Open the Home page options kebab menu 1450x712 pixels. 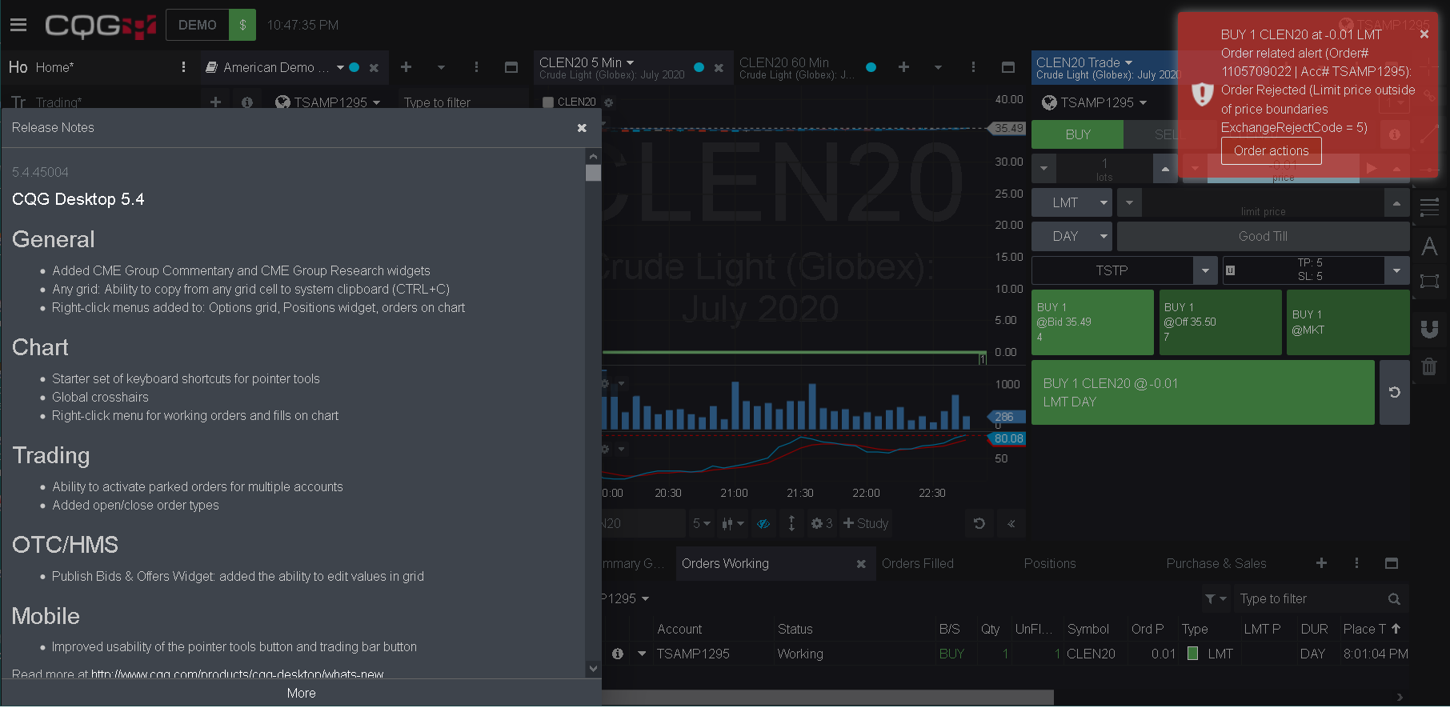[184, 67]
